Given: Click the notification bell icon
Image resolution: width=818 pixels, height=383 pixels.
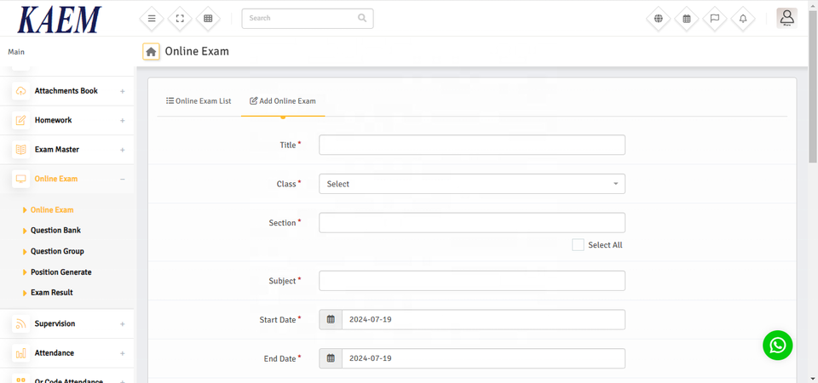Looking at the screenshot, I should click(743, 18).
